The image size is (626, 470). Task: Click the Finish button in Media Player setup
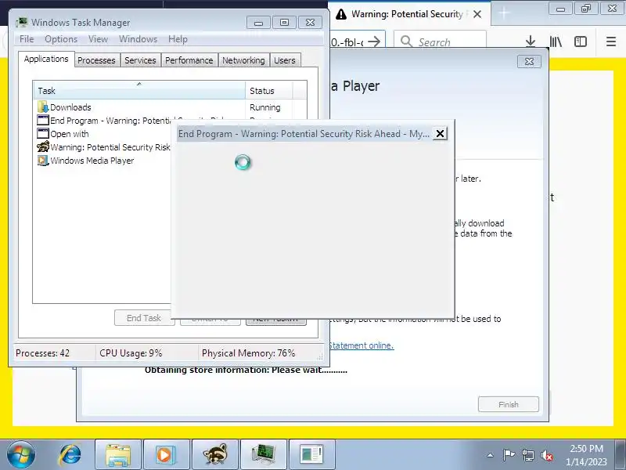point(508,404)
